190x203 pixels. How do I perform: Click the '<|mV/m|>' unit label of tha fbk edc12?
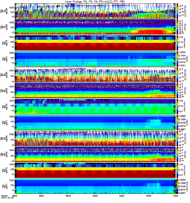coord(185,43)
